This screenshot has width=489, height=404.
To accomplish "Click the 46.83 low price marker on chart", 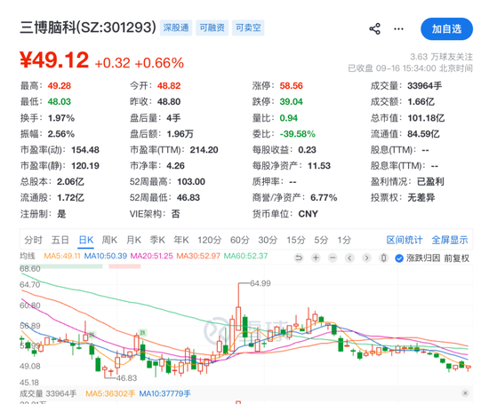I will click(x=126, y=378).
